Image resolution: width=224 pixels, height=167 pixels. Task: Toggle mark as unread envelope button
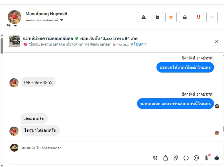click(x=185, y=17)
